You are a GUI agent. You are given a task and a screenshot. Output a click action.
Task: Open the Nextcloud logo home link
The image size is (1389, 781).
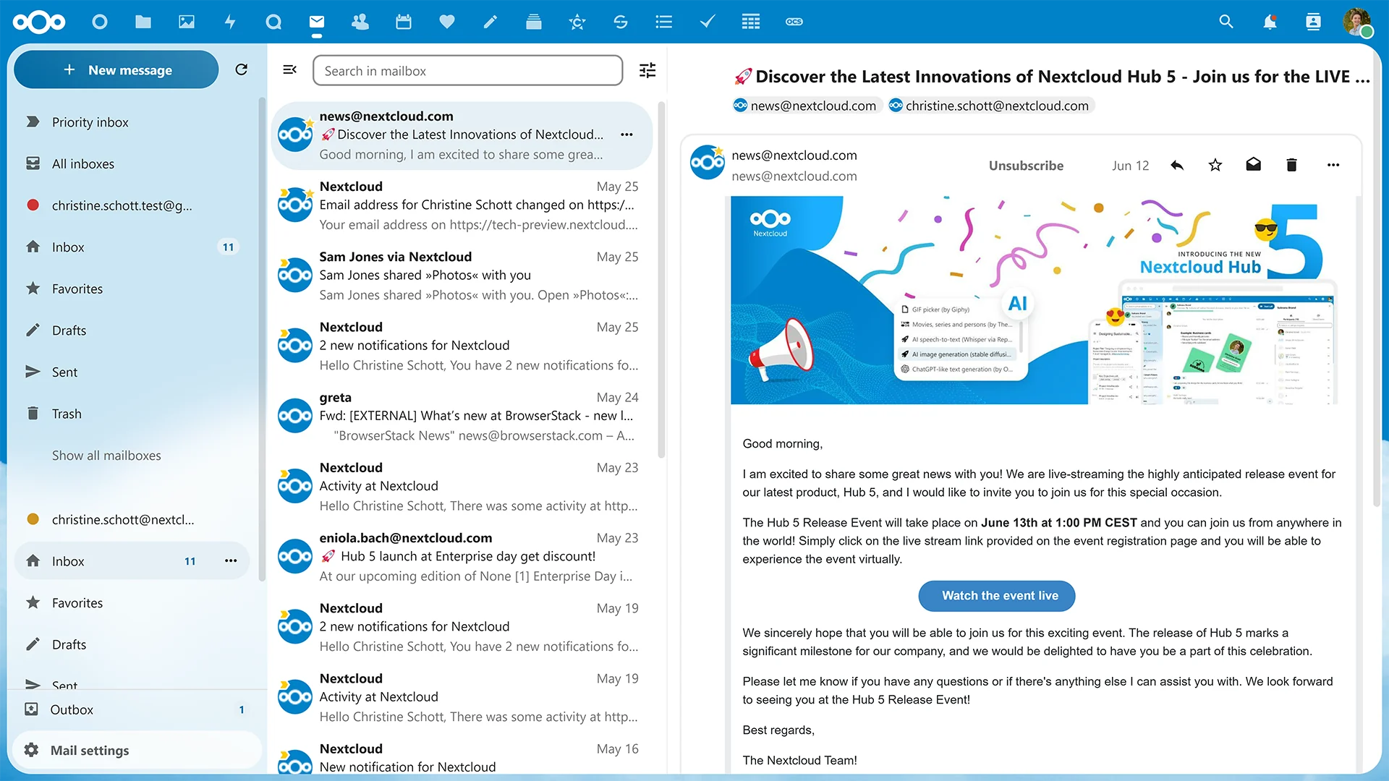[x=39, y=22]
